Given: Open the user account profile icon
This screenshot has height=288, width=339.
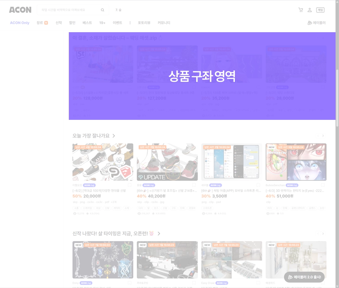Looking at the screenshot, I should tap(310, 10).
